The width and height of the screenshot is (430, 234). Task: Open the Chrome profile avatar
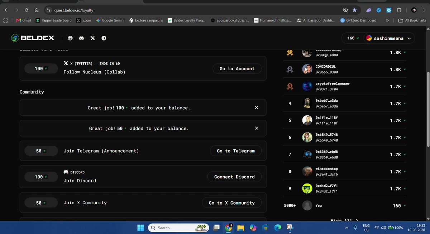pos(414,10)
